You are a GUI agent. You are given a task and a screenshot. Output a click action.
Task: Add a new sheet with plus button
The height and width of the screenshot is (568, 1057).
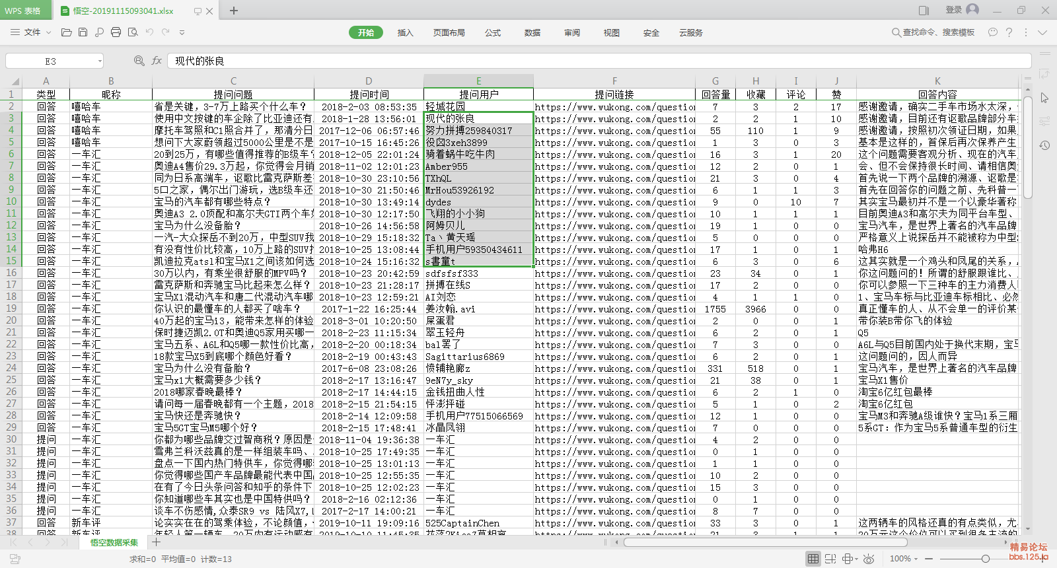(x=156, y=542)
